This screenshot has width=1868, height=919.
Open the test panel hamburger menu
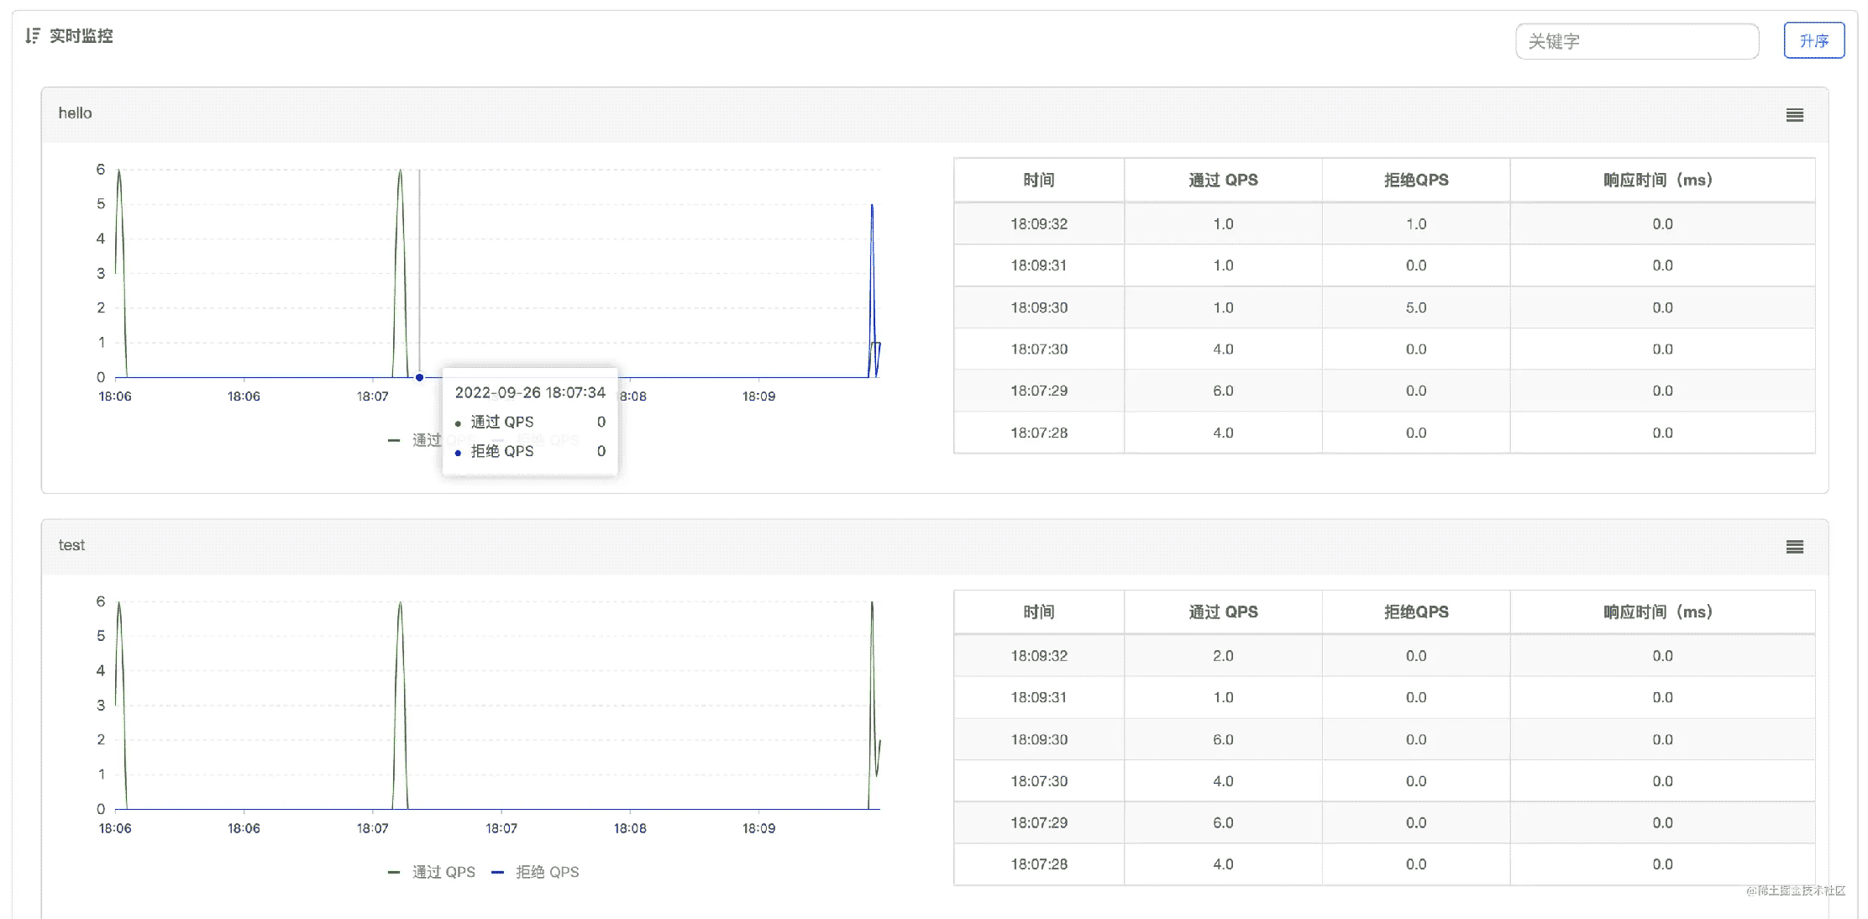(x=1794, y=547)
